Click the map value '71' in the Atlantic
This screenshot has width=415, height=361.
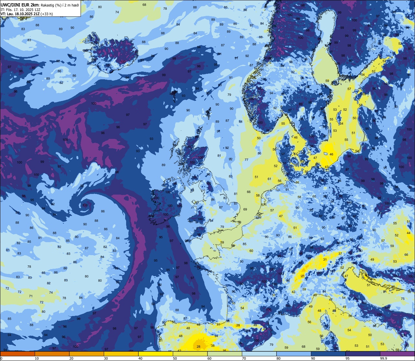pyautogui.click(x=31, y=296)
